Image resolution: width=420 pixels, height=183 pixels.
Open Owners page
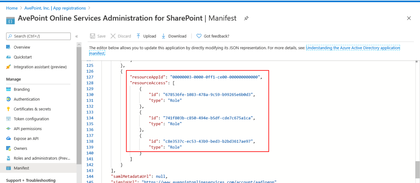[21, 148]
